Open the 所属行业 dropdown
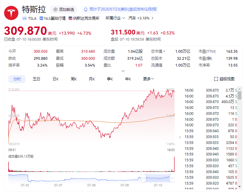The width and height of the screenshot is (245, 194). point(115,18)
